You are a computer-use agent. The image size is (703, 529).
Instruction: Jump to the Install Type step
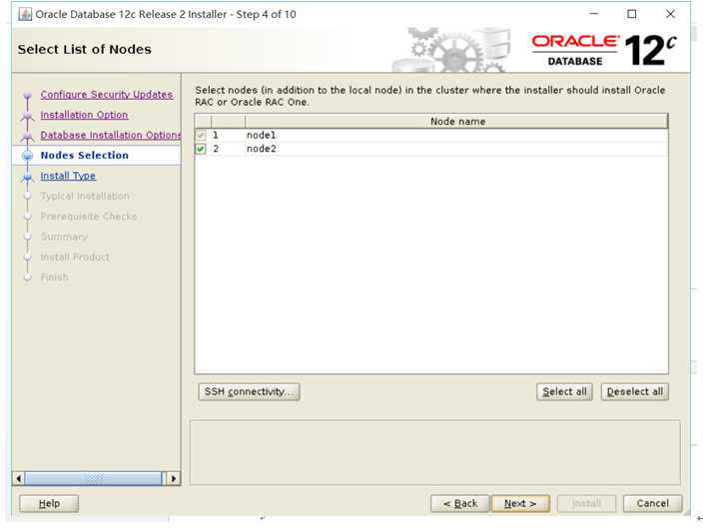click(68, 176)
